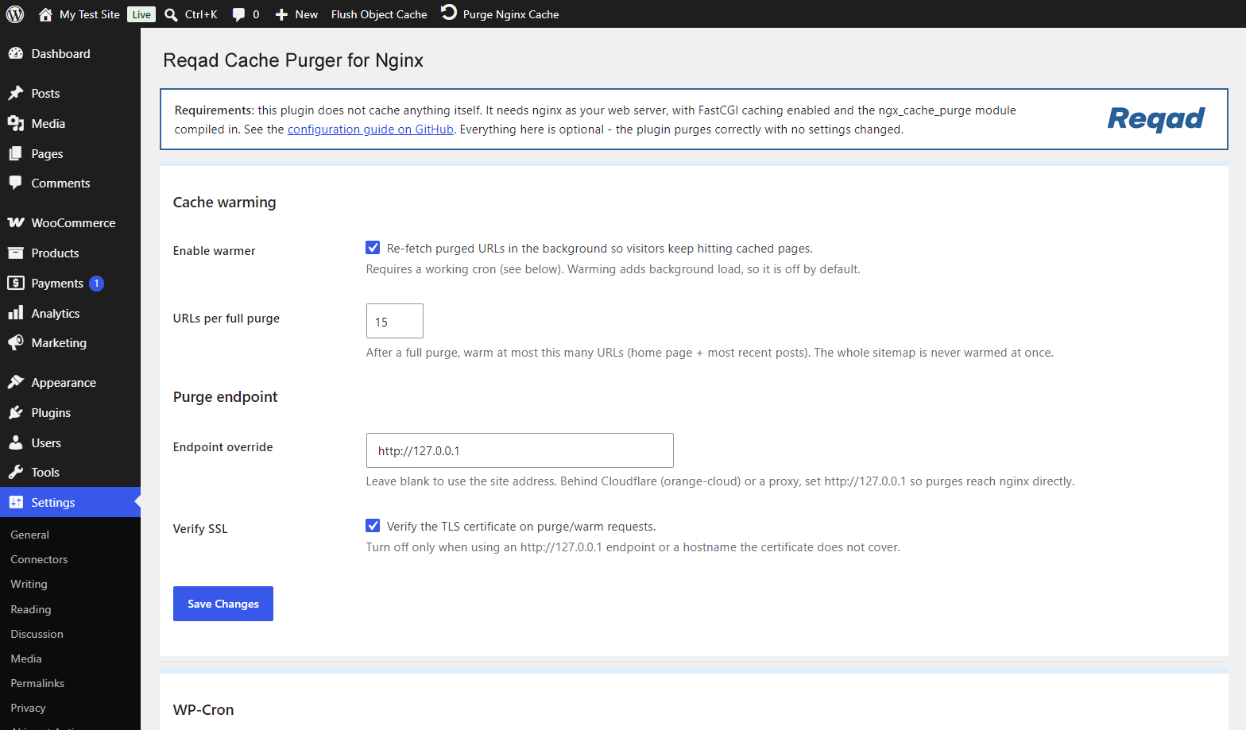The image size is (1246, 730).
Task: Click the Pages sidebar icon
Action: tap(16, 153)
